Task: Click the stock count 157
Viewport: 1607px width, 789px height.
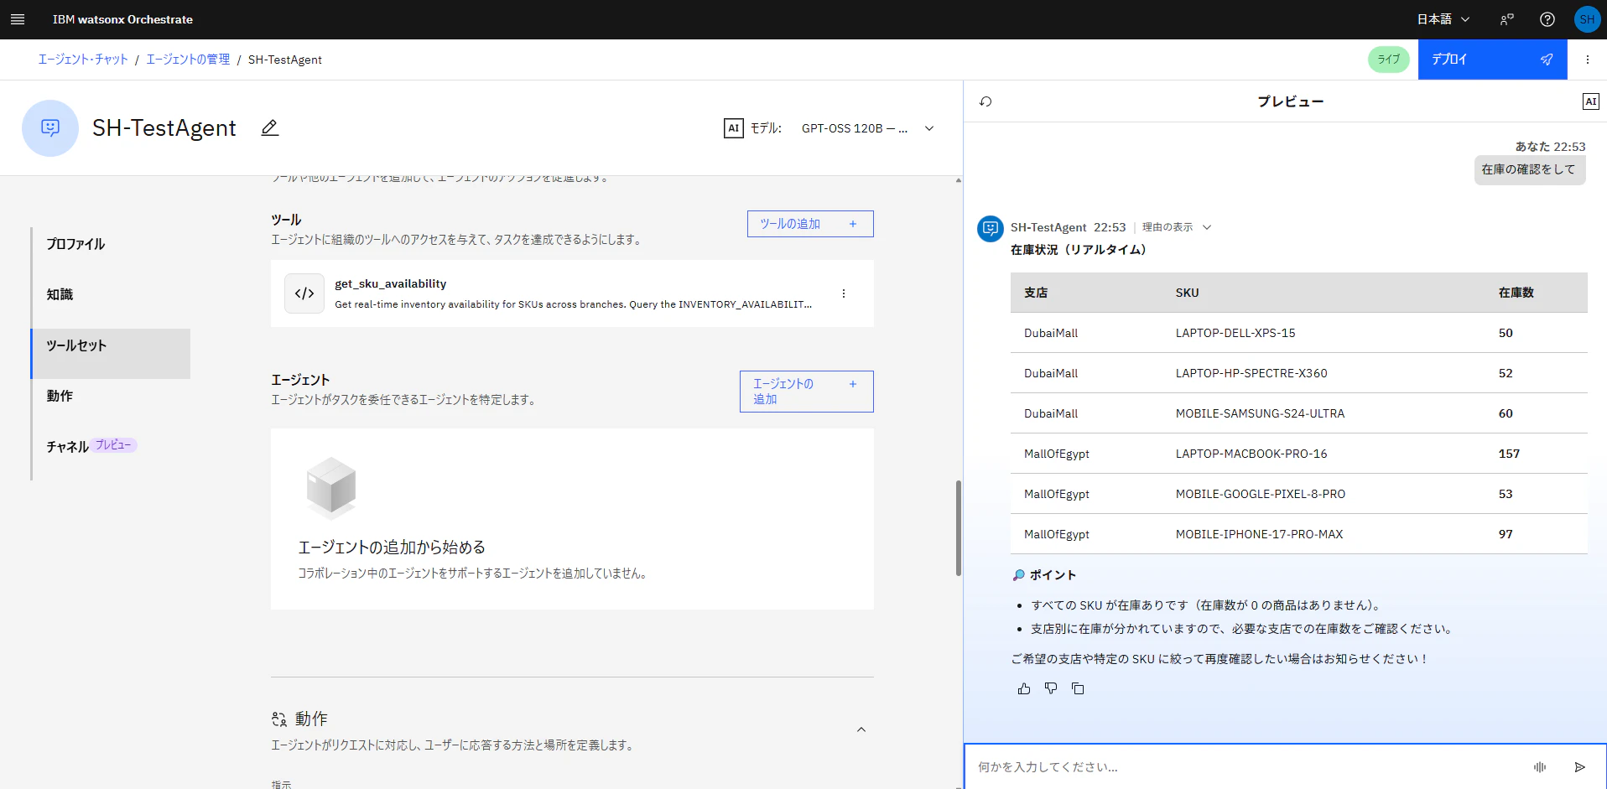Action: pyautogui.click(x=1509, y=454)
